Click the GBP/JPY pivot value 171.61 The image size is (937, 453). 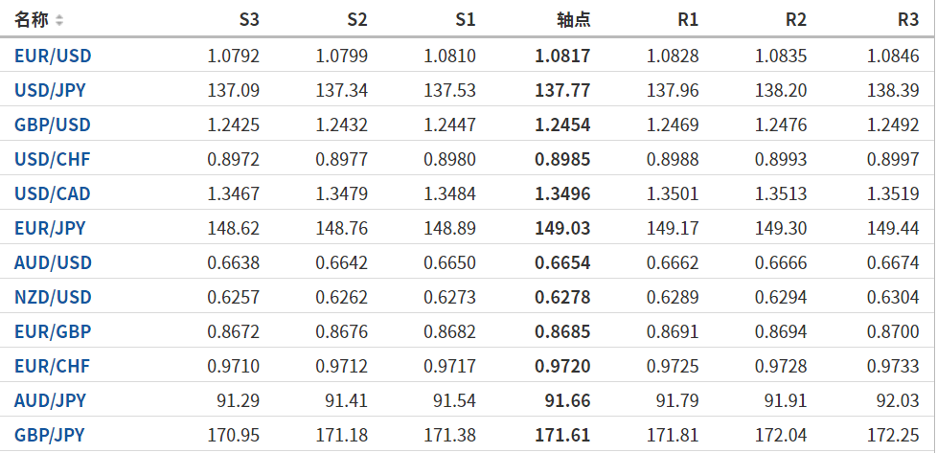point(562,435)
